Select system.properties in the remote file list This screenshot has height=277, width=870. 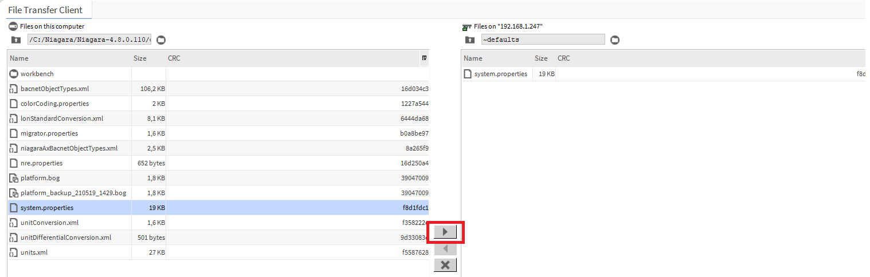(x=501, y=74)
